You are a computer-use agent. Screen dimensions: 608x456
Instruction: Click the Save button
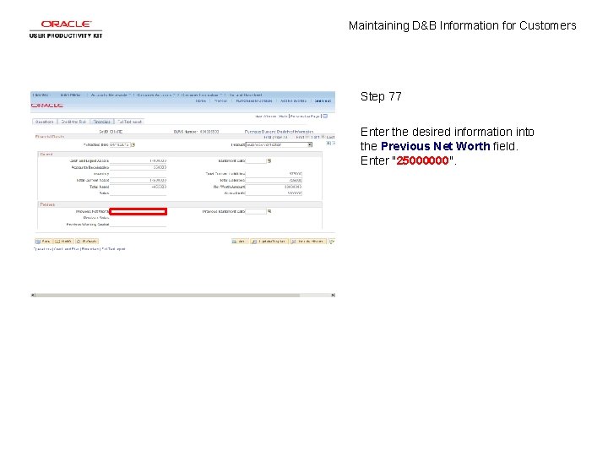tap(43, 242)
